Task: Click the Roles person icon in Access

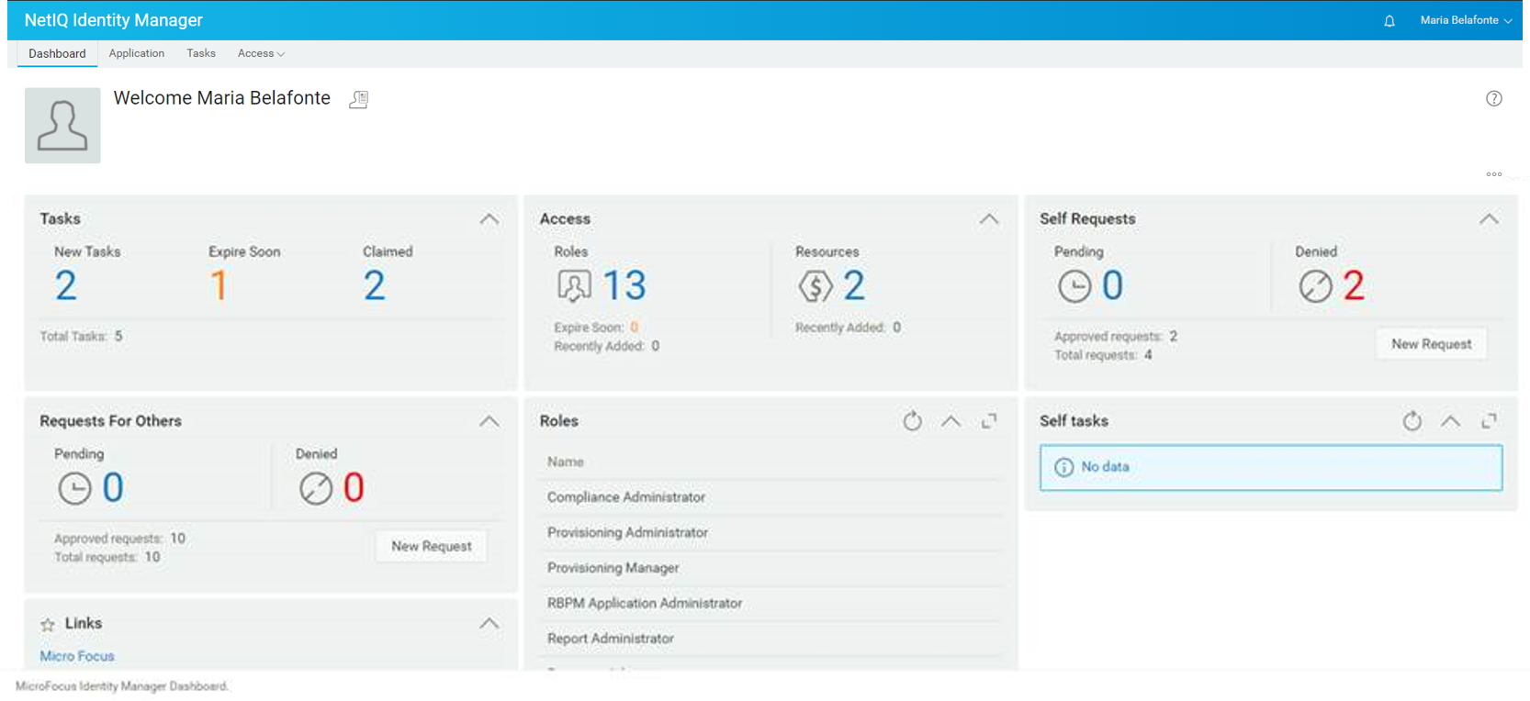Action: tap(574, 286)
